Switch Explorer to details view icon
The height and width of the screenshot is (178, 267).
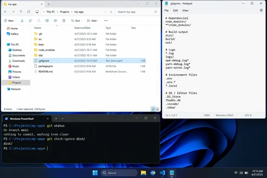153,109
